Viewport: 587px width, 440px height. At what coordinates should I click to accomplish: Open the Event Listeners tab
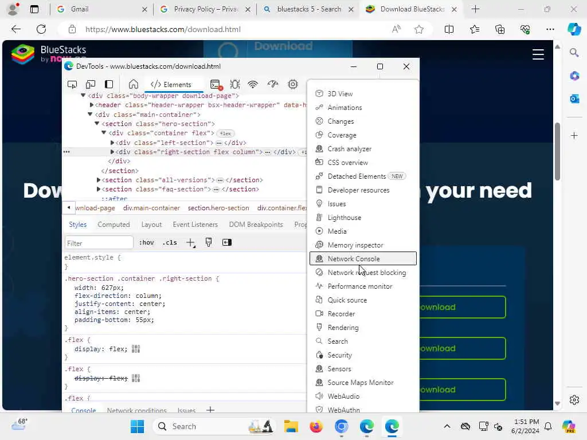tap(195, 225)
